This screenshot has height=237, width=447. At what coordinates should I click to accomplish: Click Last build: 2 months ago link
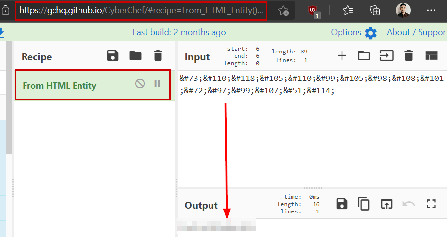[179, 32]
